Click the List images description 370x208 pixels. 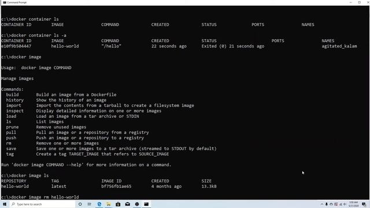coord(50,122)
